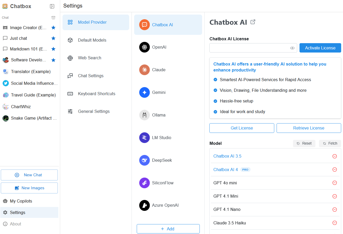Select the DeepSeek provider icon

coord(144,160)
